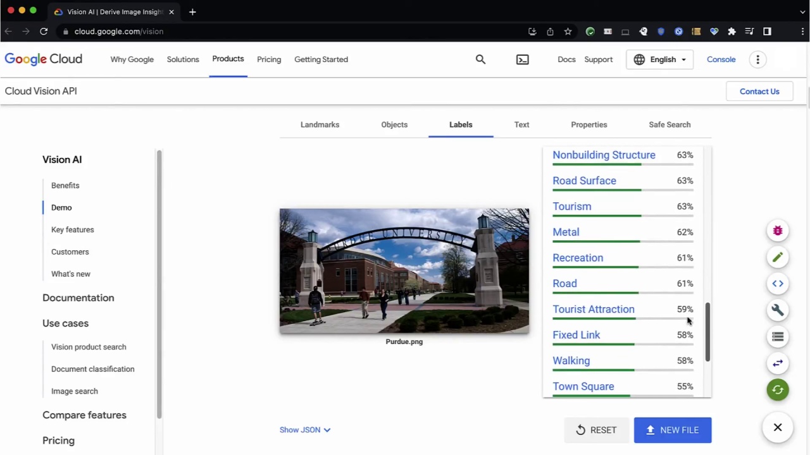Bookmark this page with the star icon
The height and width of the screenshot is (455, 810).
point(568,32)
